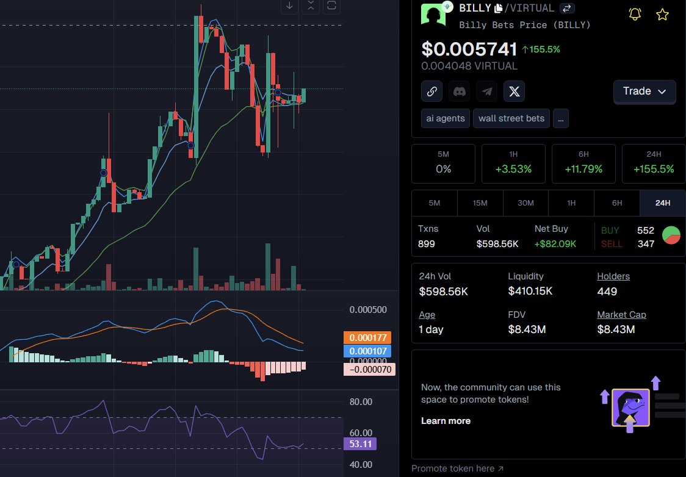Click MACD signal label 0.000107
The width and height of the screenshot is (686, 477).
pyautogui.click(x=367, y=351)
